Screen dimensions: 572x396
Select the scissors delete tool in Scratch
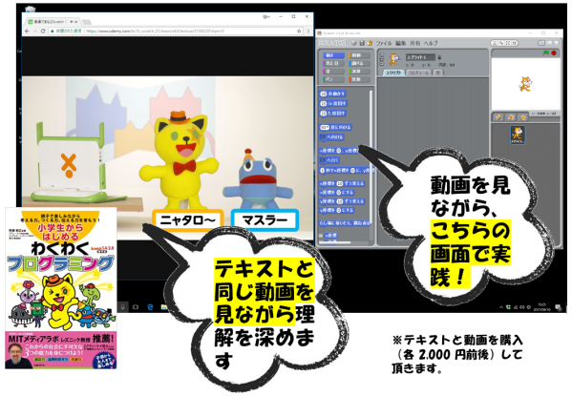[x=501, y=43]
